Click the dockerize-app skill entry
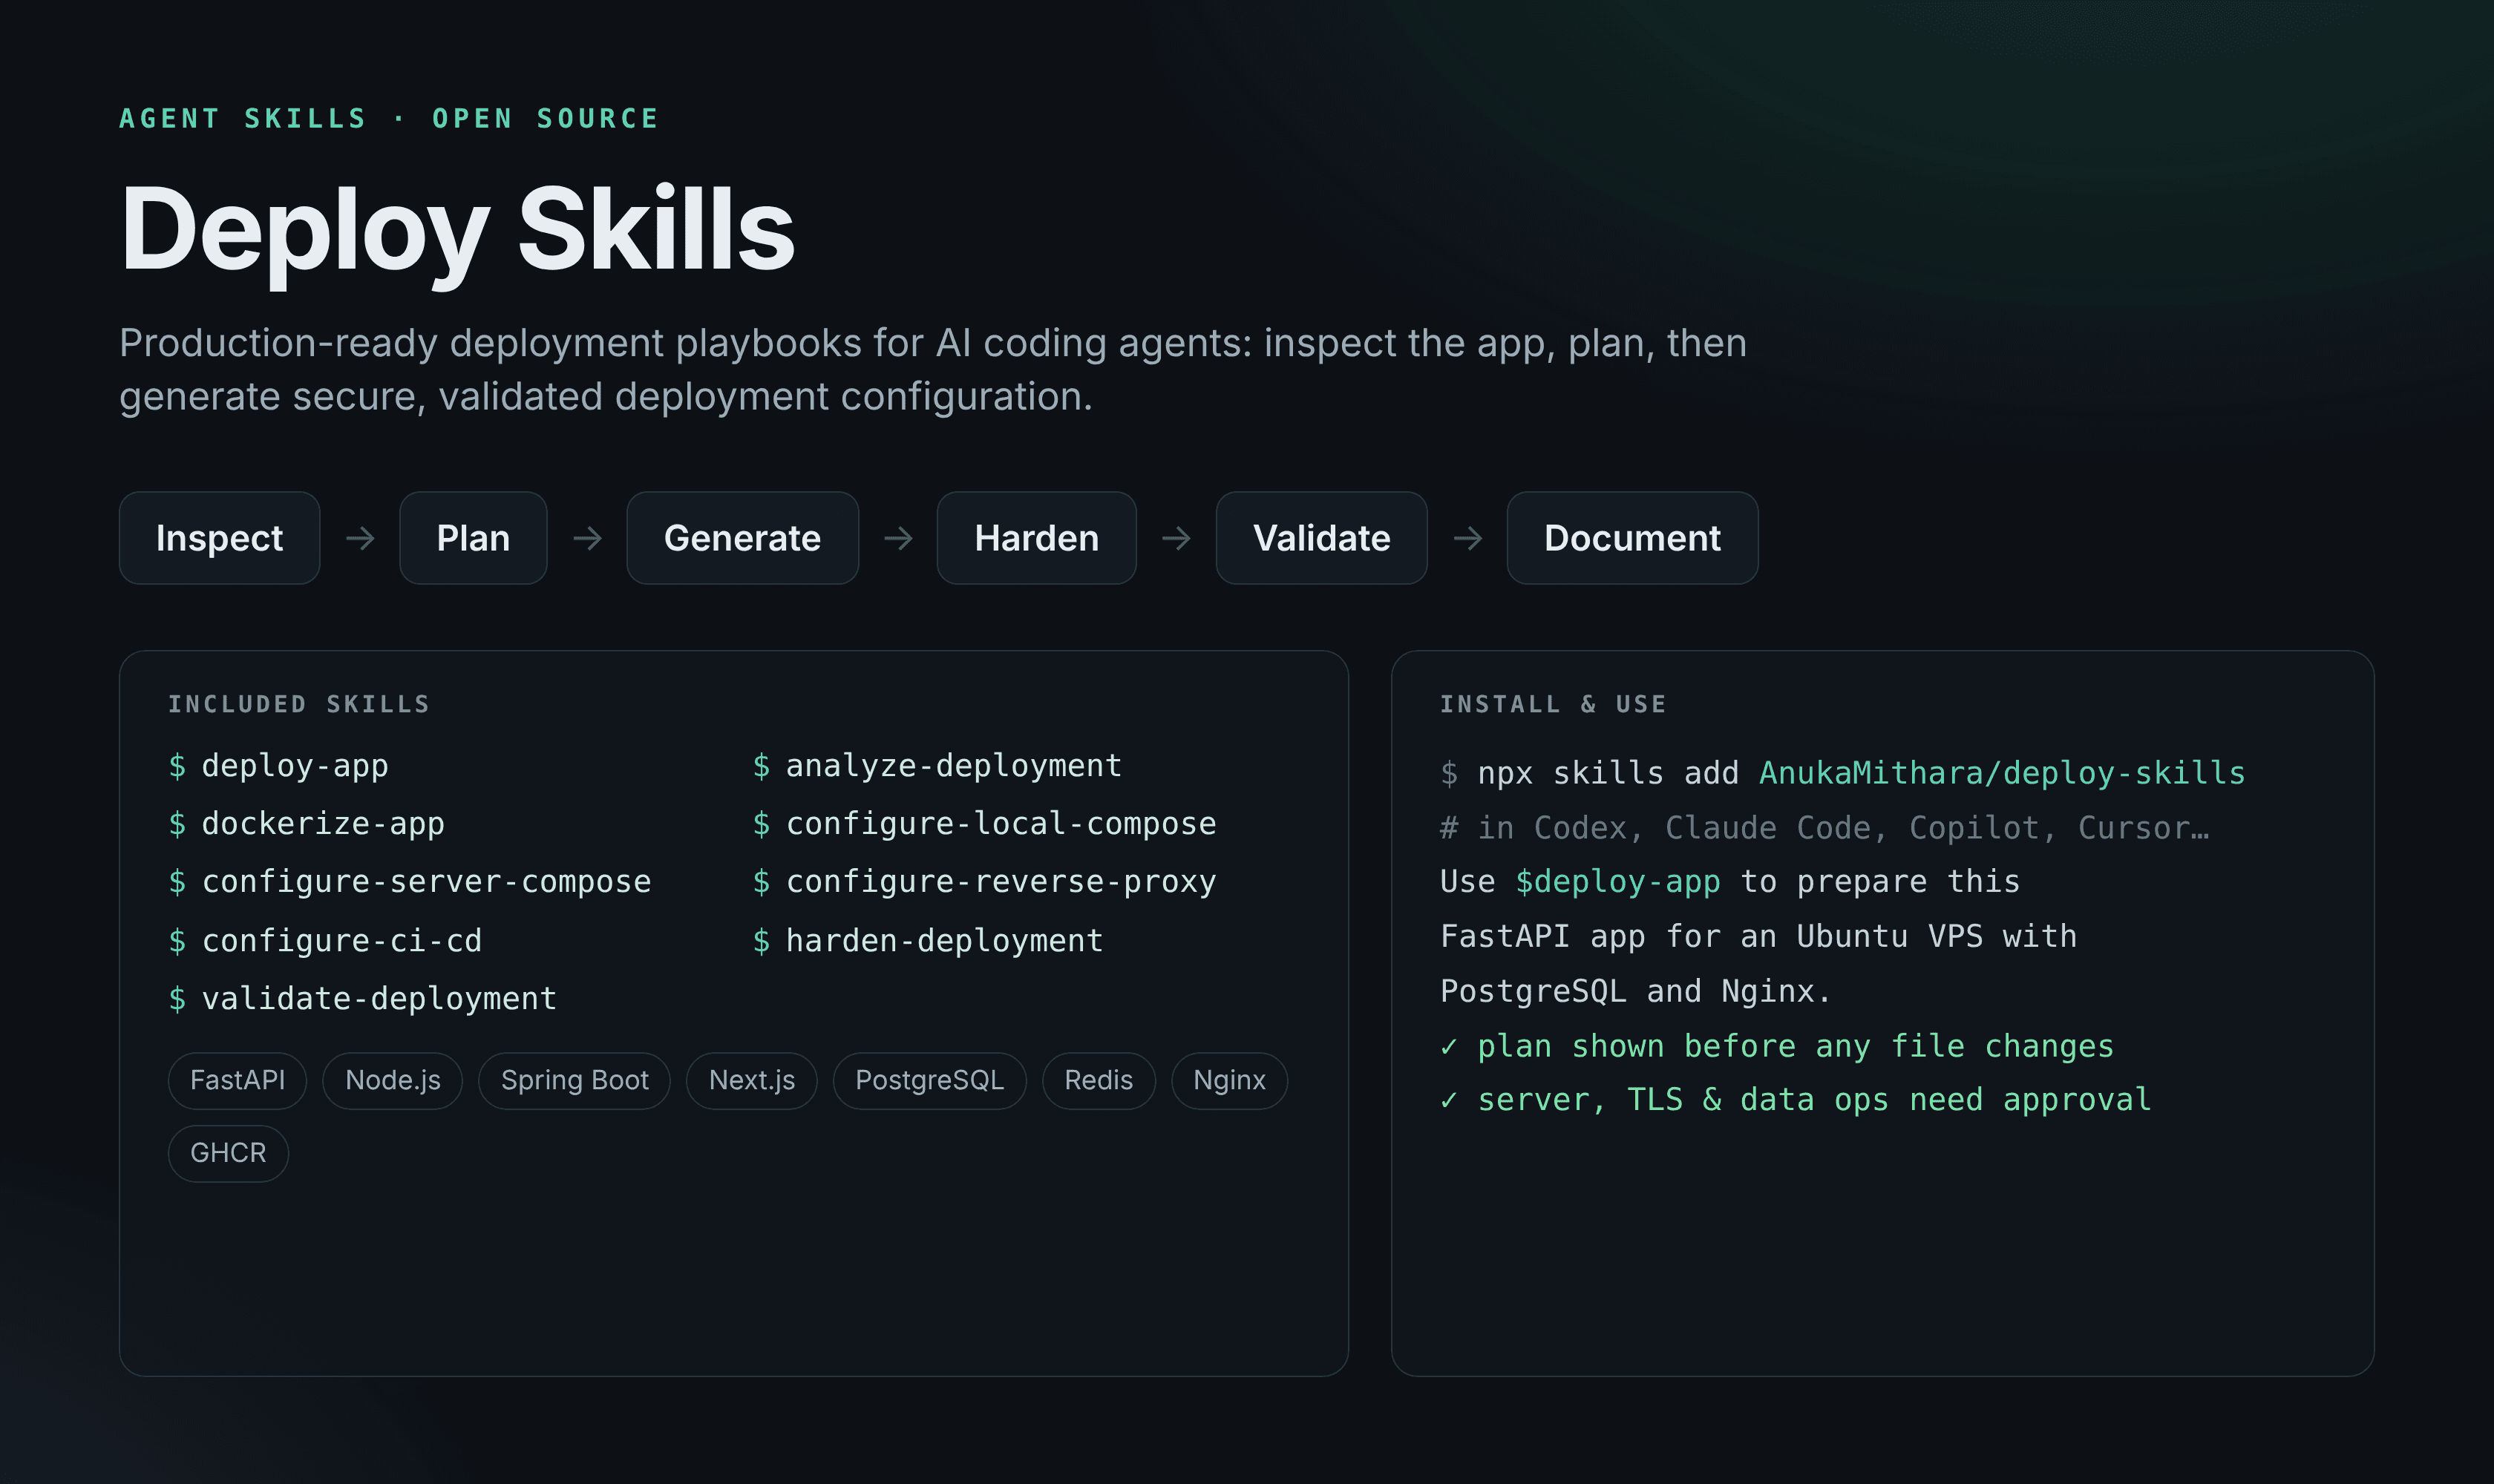Viewport: 2494px width, 1484px height. coord(306,824)
